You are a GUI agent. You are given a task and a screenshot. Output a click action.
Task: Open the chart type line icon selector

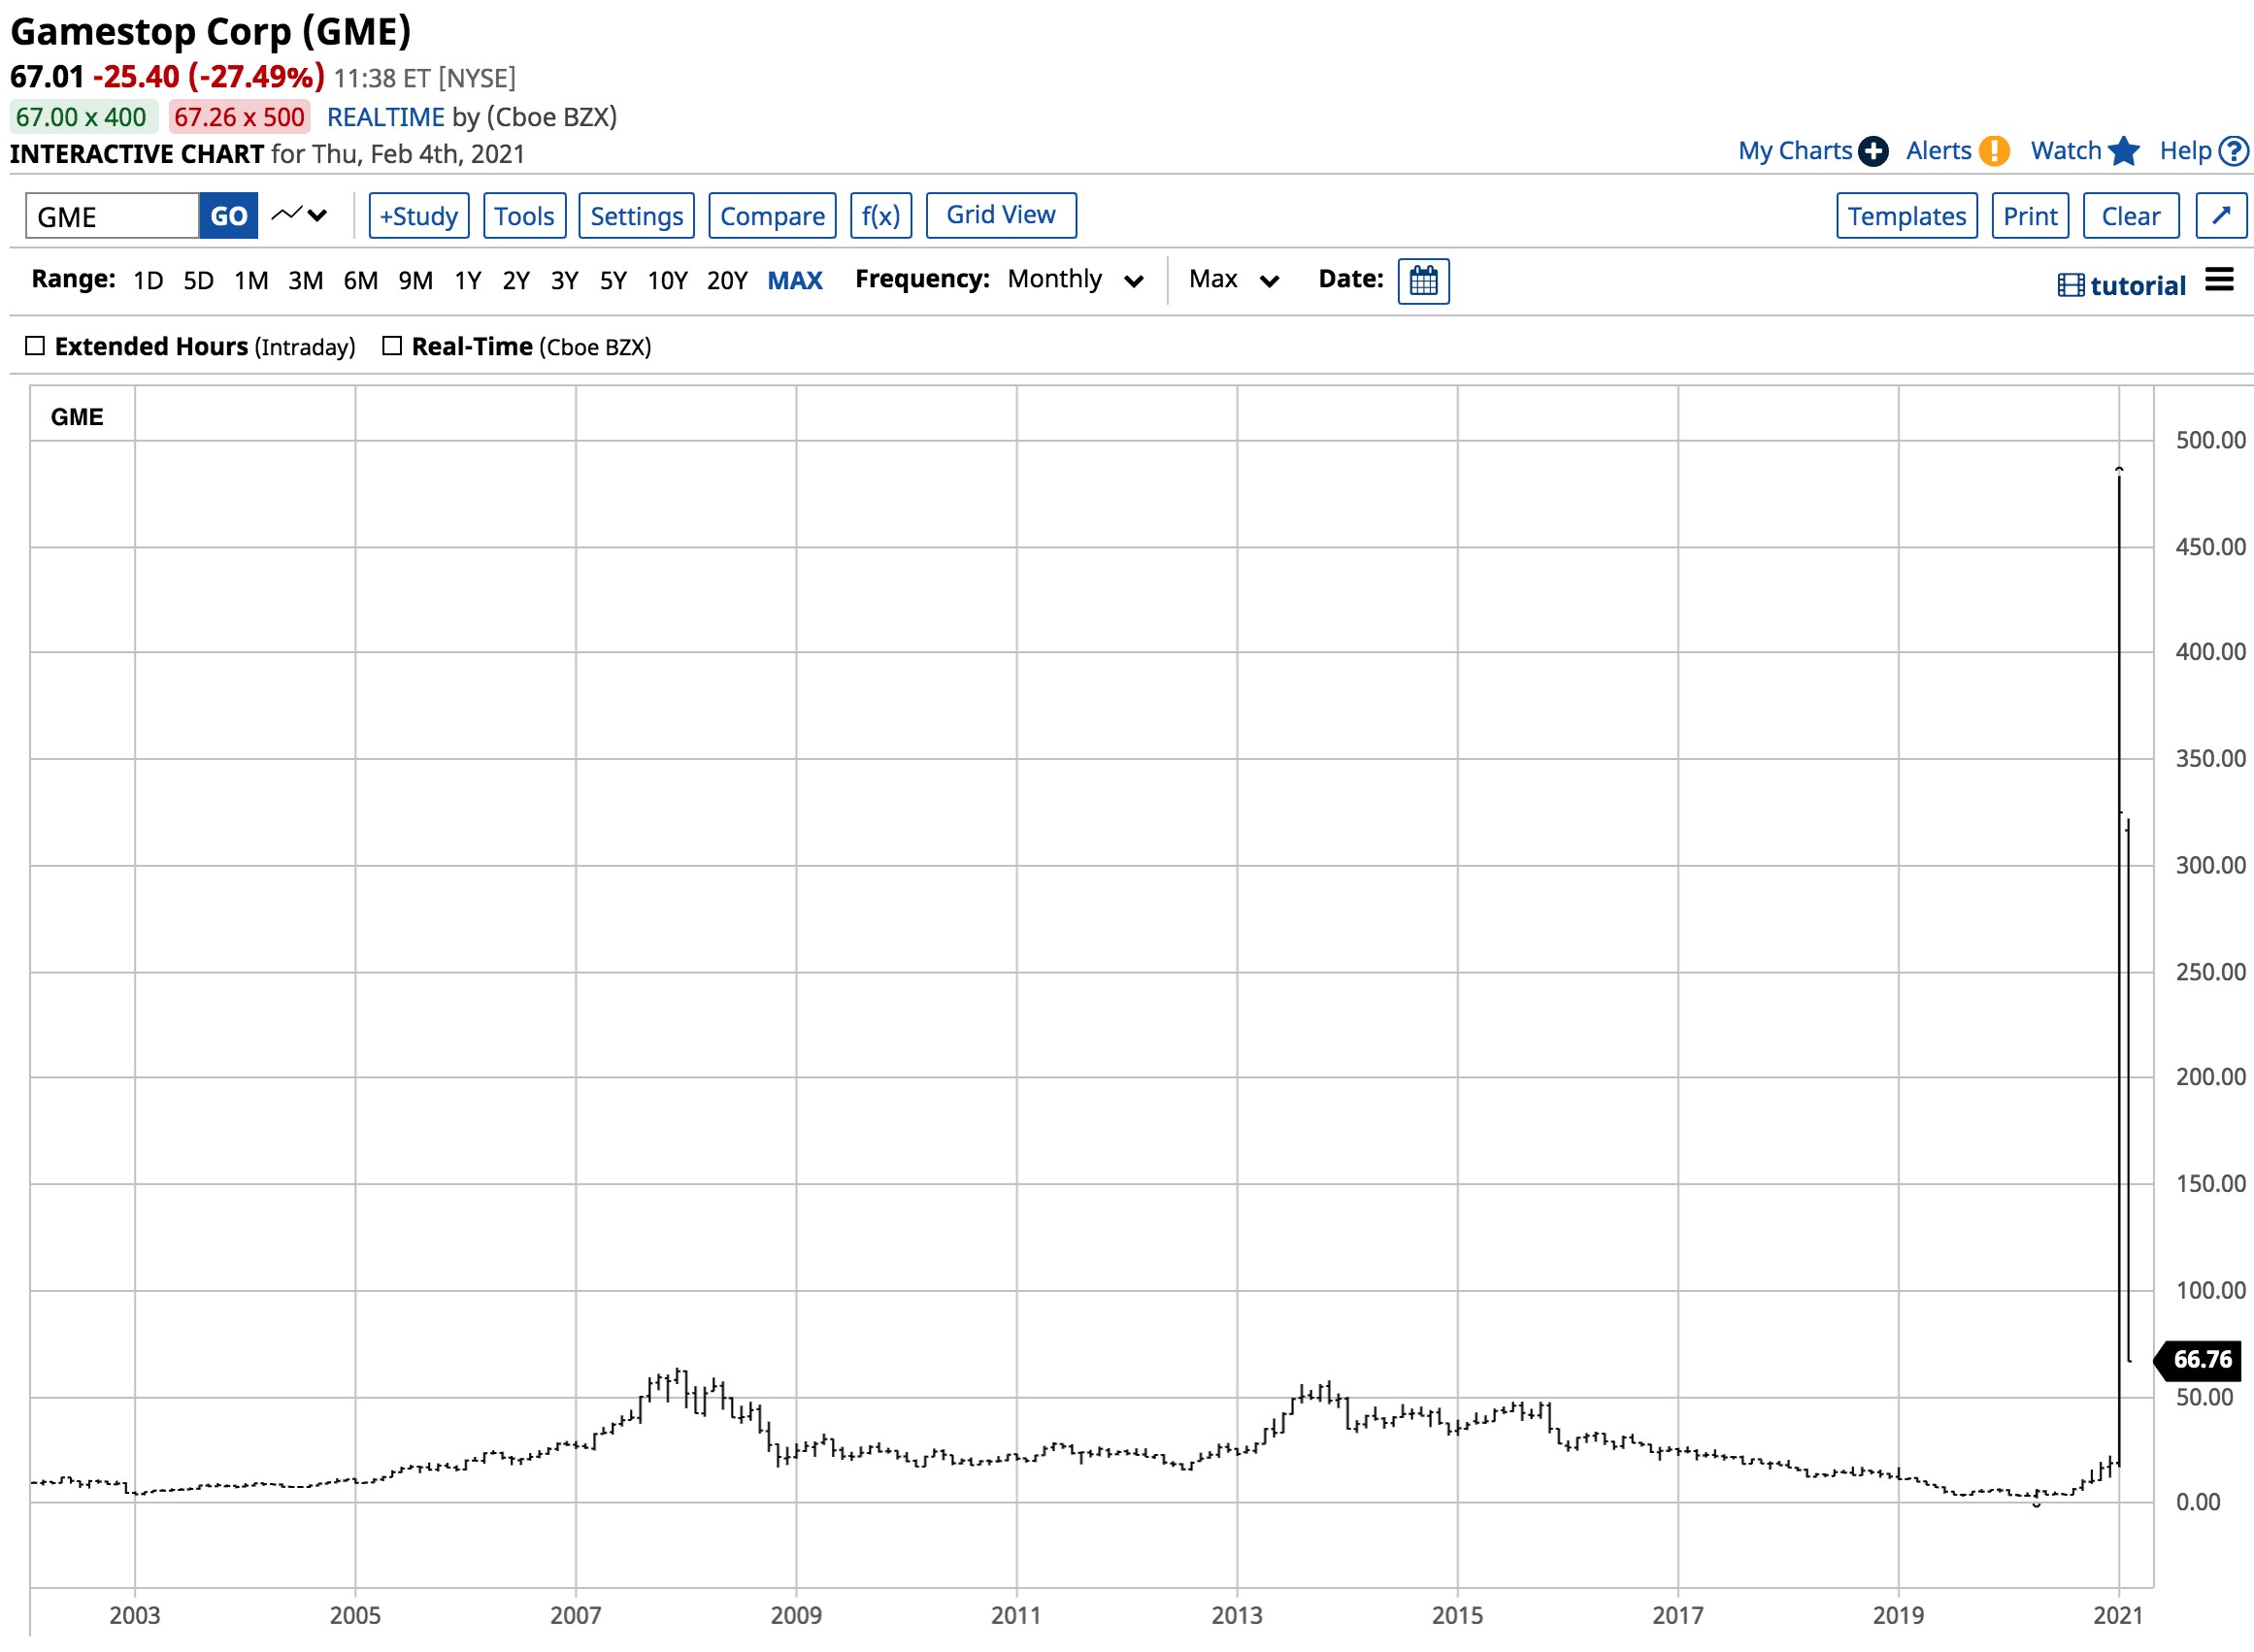pyautogui.click(x=299, y=215)
